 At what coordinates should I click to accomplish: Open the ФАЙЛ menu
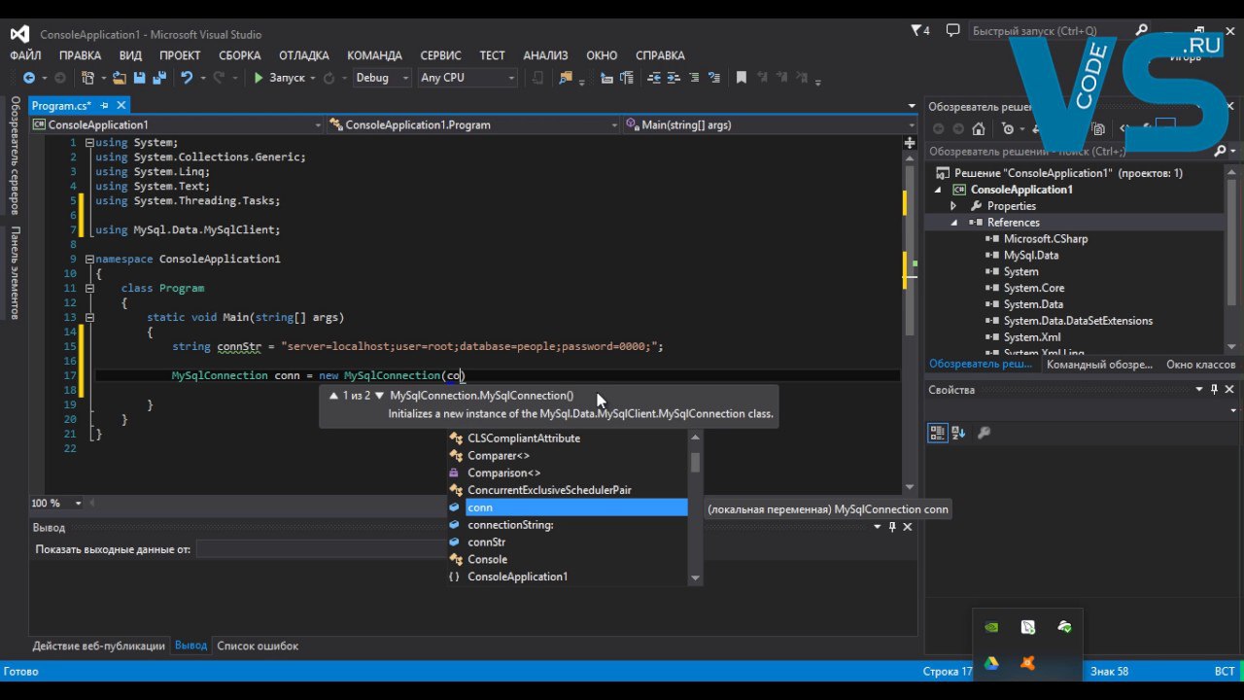25,55
